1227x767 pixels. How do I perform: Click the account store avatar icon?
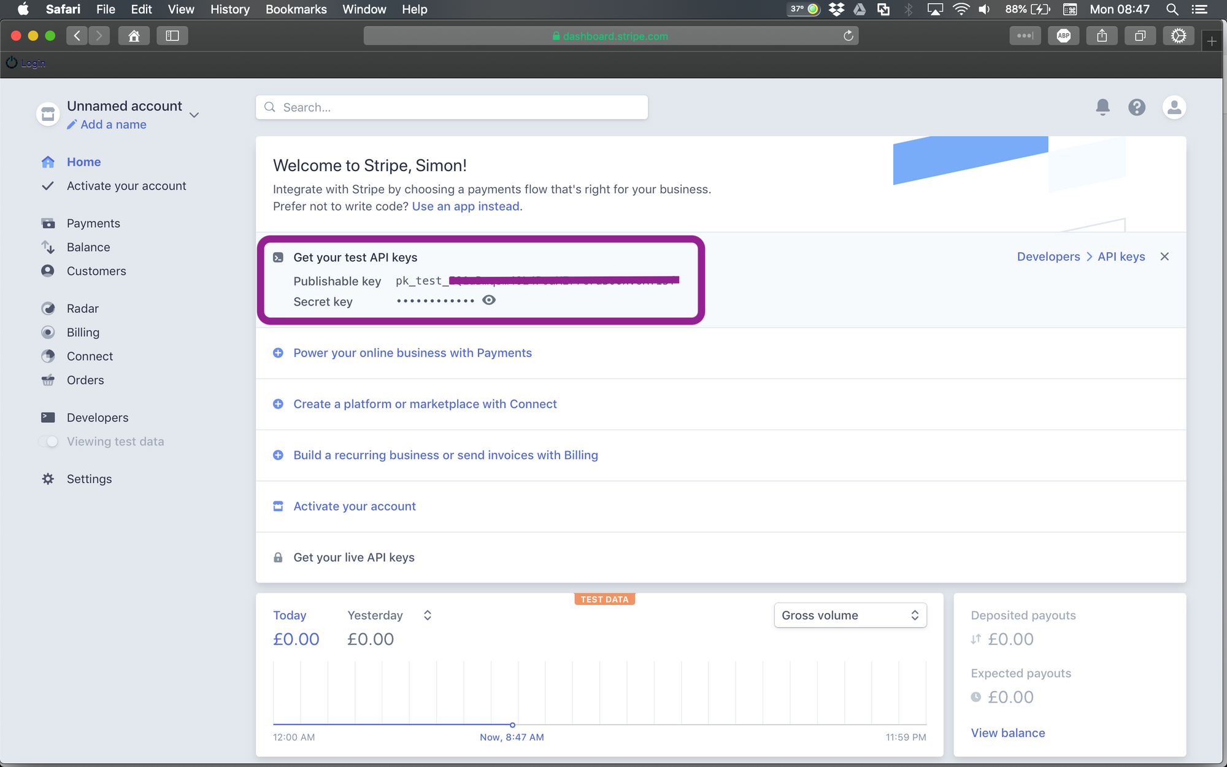pyautogui.click(x=48, y=114)
